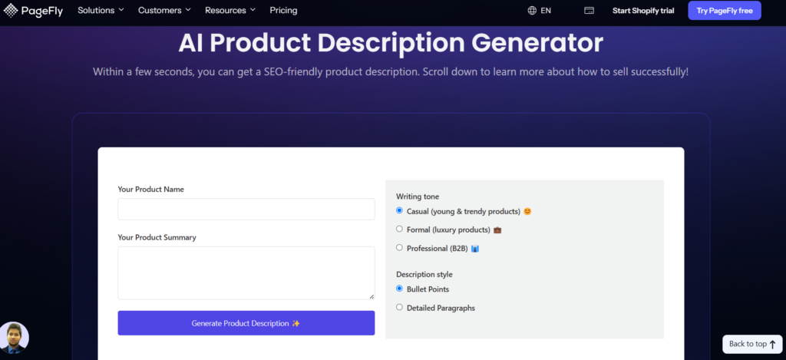The image size is (786, 360).
Task: Expand the Customers dropdown menu
Action: pyautogui.click(x=164, y=11)
